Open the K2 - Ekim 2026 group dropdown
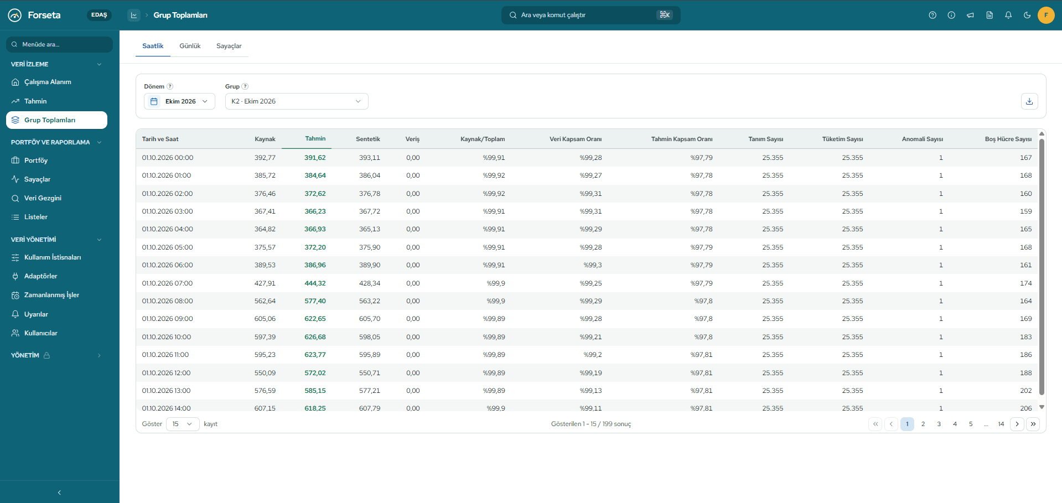 [x=297, y=101]
